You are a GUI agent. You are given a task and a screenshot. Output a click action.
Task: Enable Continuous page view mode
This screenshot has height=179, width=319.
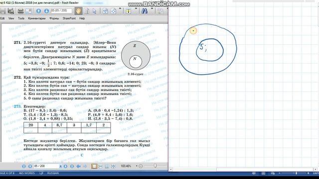tap(101, 166)
